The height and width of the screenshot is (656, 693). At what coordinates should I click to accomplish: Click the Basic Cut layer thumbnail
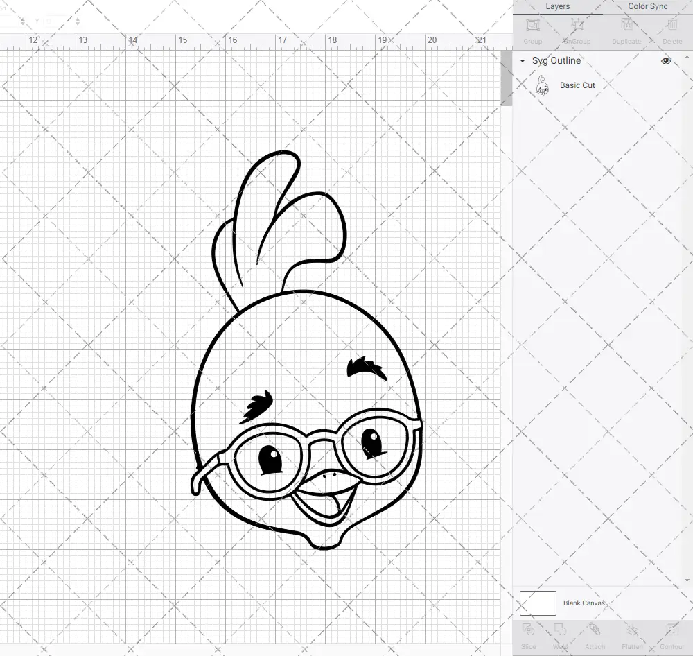tap(543, 85)
